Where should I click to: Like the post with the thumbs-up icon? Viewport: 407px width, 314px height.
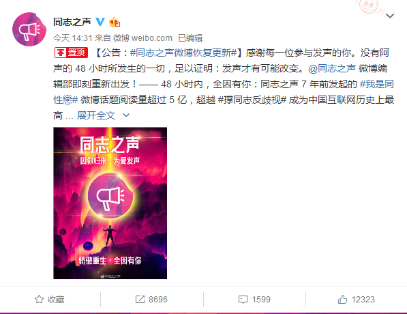pos(342,299)
